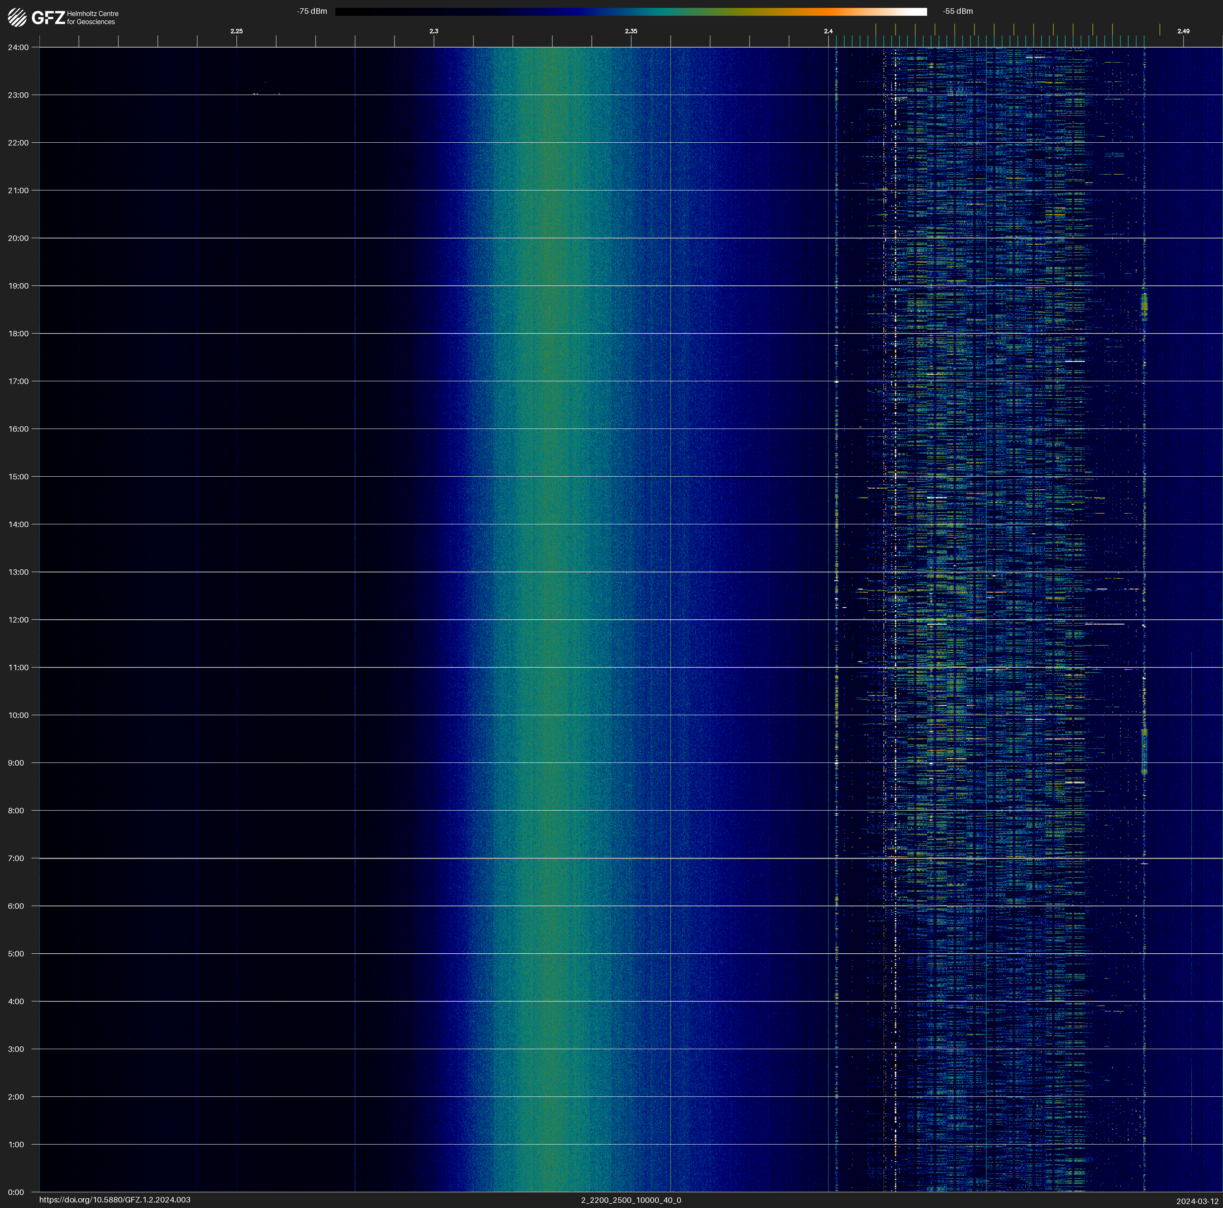Open the doi.org GFZ dataset link

(114, 1200)
